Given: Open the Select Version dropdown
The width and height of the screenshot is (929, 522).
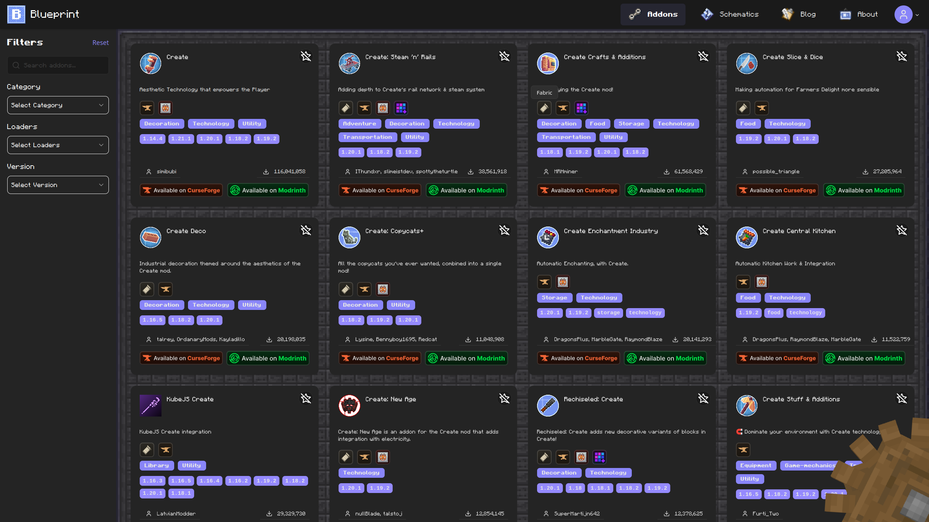Looking at the screenshot, I should click(x=58, y=185).
